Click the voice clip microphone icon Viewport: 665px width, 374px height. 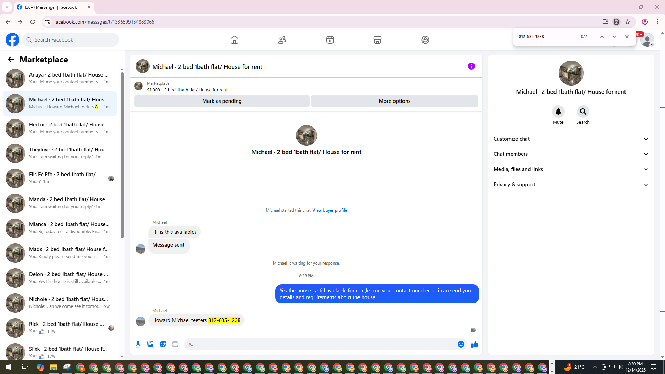138,344
